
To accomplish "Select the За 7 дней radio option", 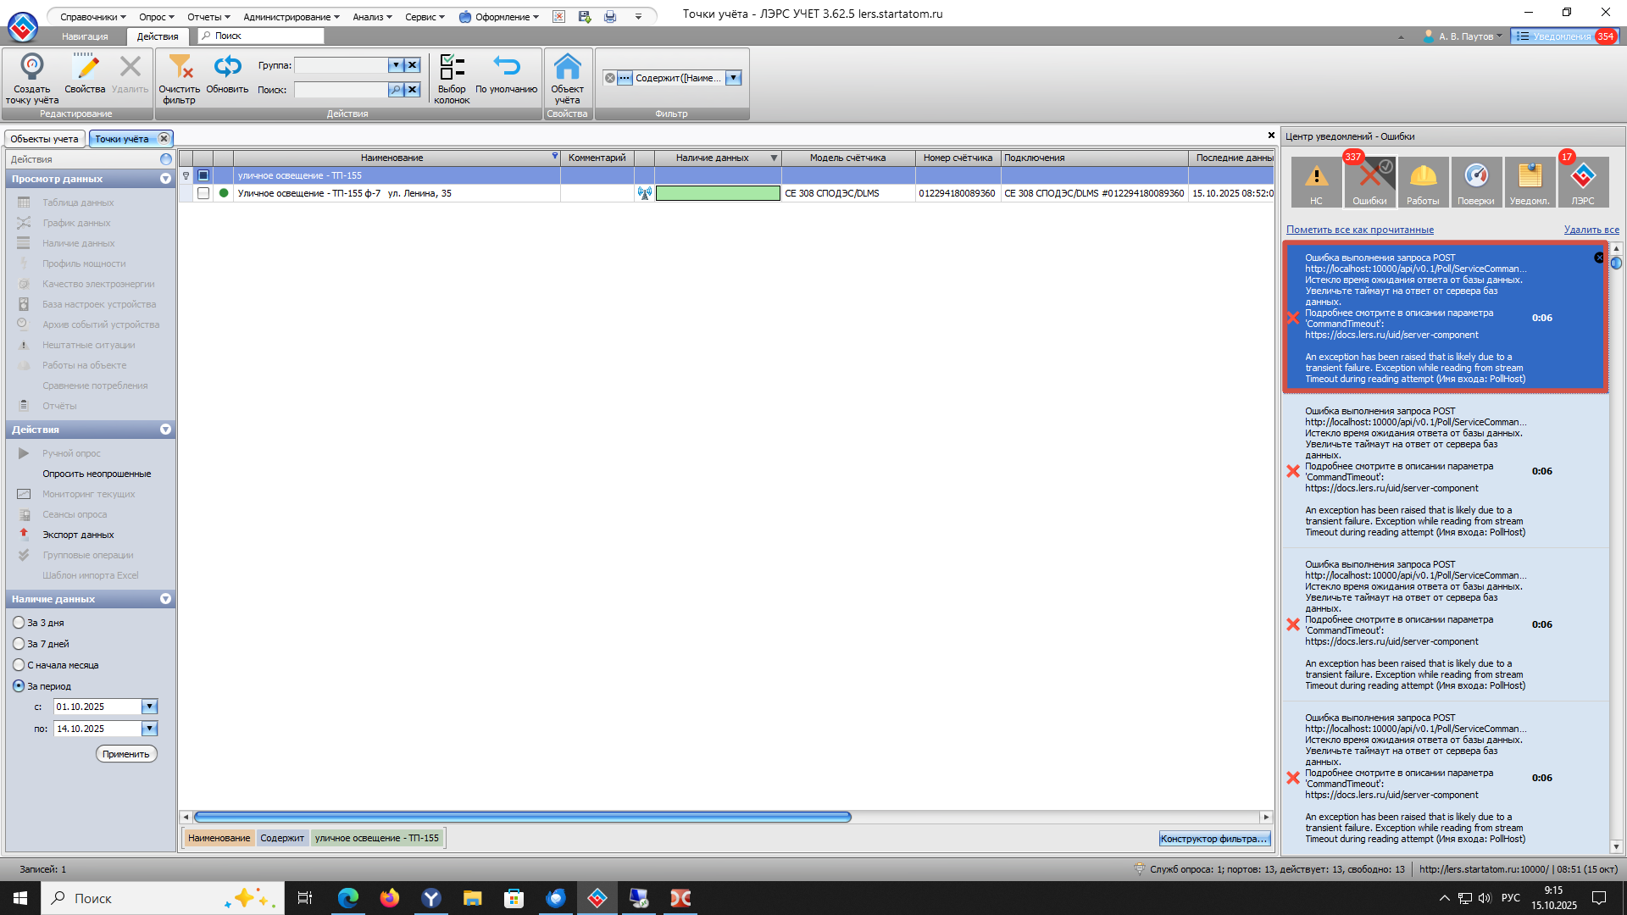I will [19, 644].
